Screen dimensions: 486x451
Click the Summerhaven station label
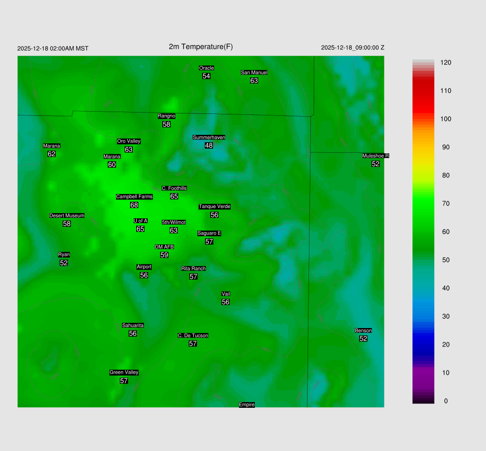[209, 138]
